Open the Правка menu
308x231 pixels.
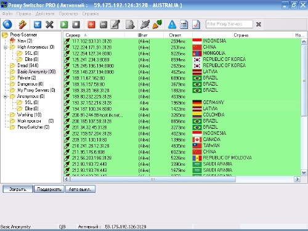(23, 14)
